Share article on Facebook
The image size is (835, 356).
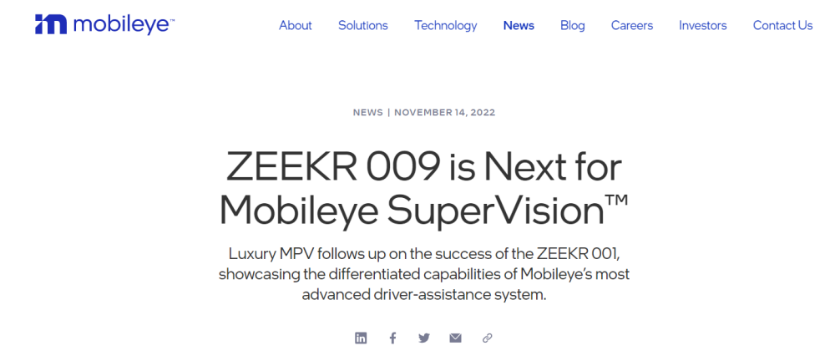pyautogui.click(x=392, y=338)
